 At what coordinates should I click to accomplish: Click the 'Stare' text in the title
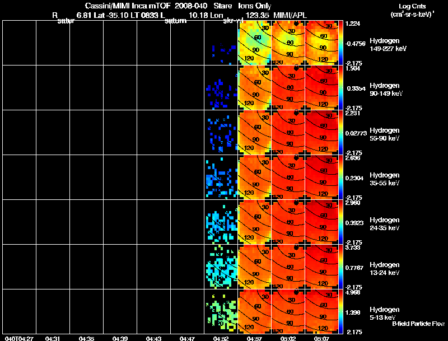223,6
